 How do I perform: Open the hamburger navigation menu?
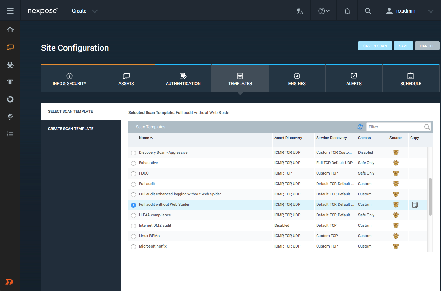(x=10, y=11)
